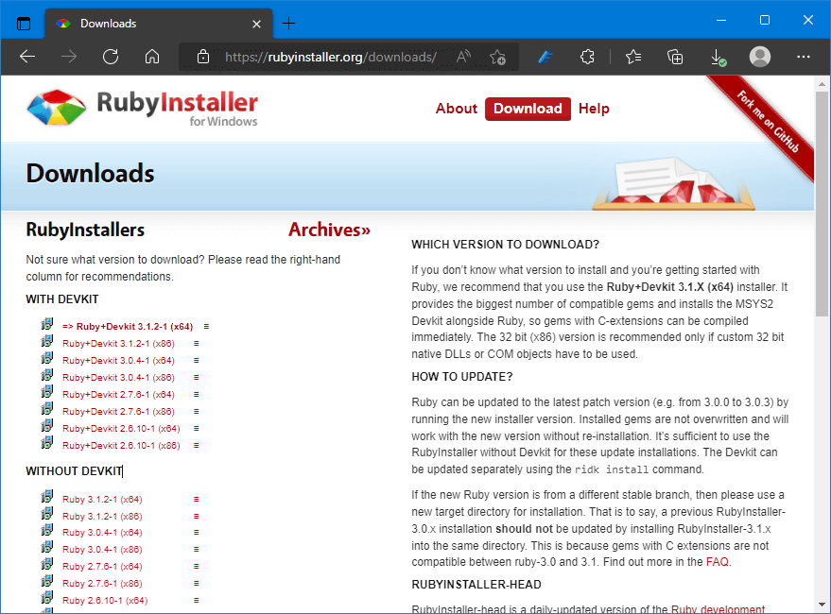831x614 pixels.
Task: Click installer icon beside Ruby+Devkit 3.0.4-1 (x64)
Action: 47,358
